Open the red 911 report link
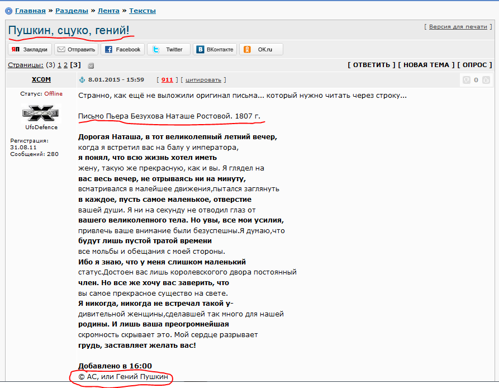 [167, 79]
